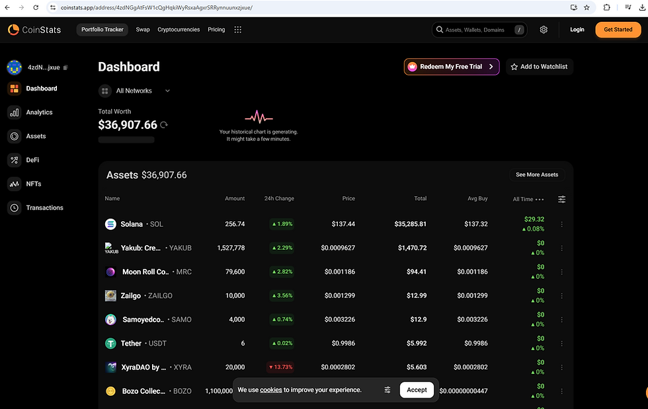Click Solana total $35,285.81
This screenshot has width=648, height=409.
coord(410,224)
